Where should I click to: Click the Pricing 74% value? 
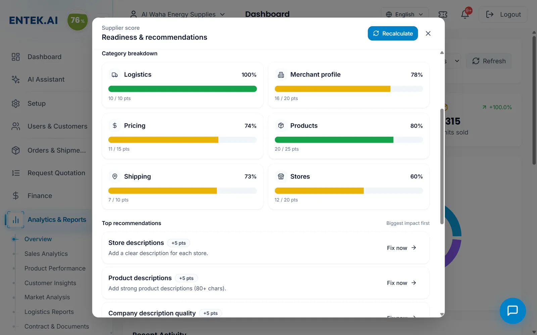pos(250,126)
